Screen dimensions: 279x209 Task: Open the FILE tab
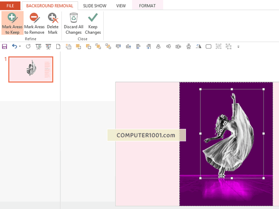pos(10,6)
